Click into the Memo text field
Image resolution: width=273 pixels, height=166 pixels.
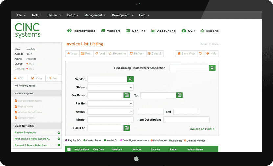click(x=110, y=120)
